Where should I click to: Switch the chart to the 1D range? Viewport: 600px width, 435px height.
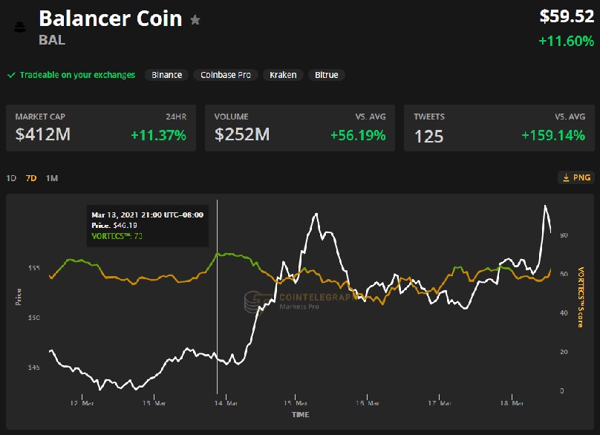[x=11, y=178]
